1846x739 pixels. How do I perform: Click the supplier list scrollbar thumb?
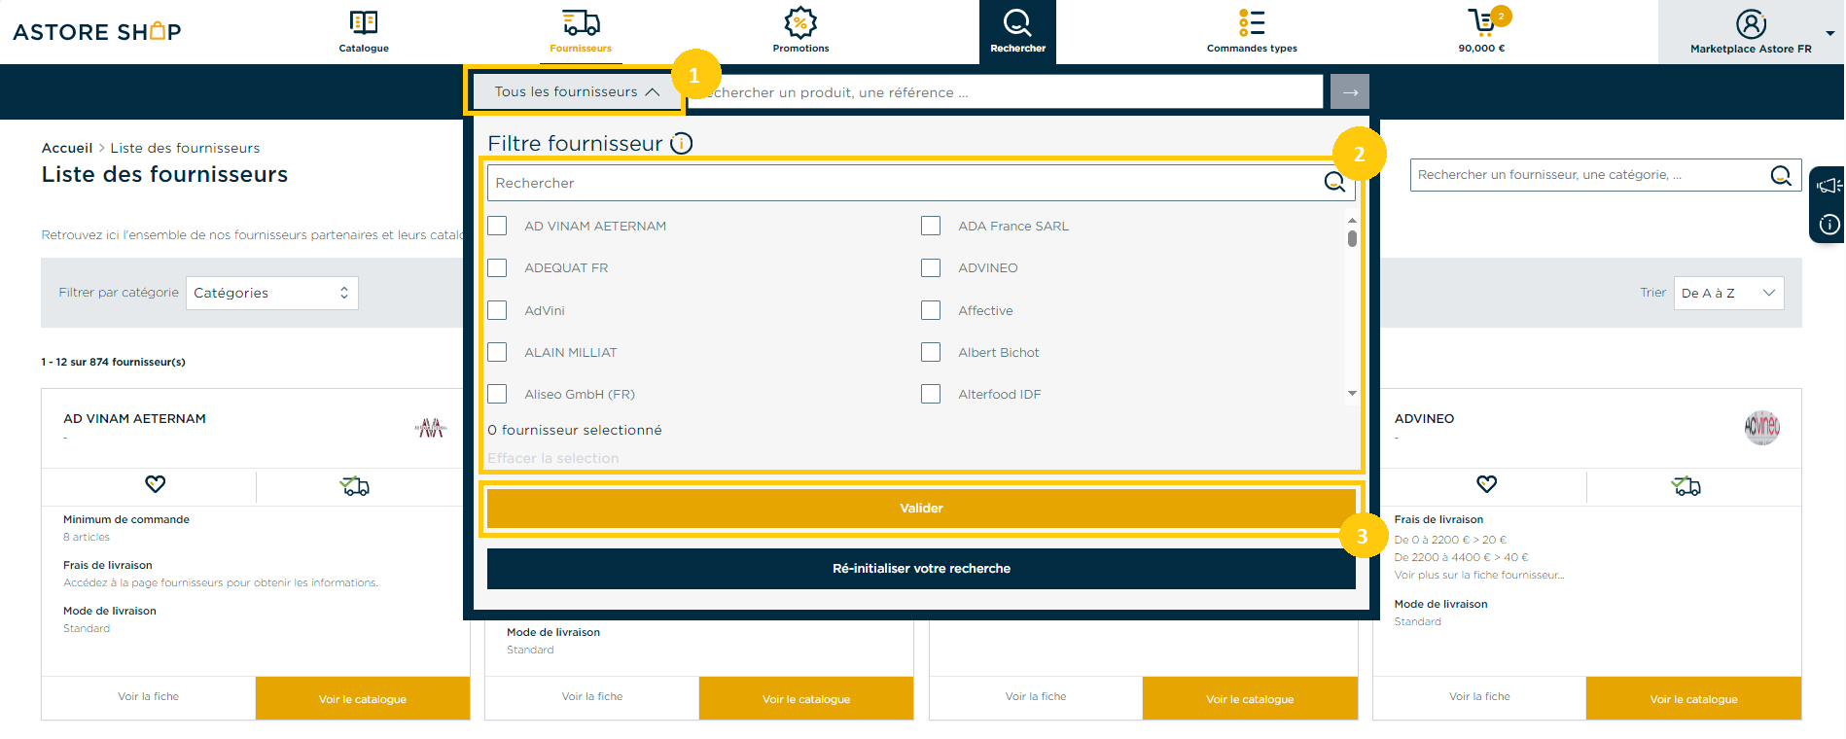pos(1352,238)
